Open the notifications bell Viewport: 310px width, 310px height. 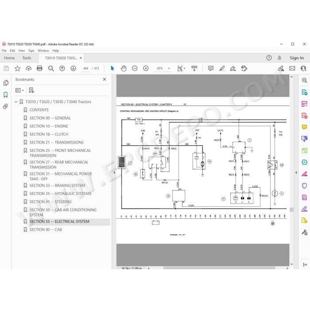(279, 58)
